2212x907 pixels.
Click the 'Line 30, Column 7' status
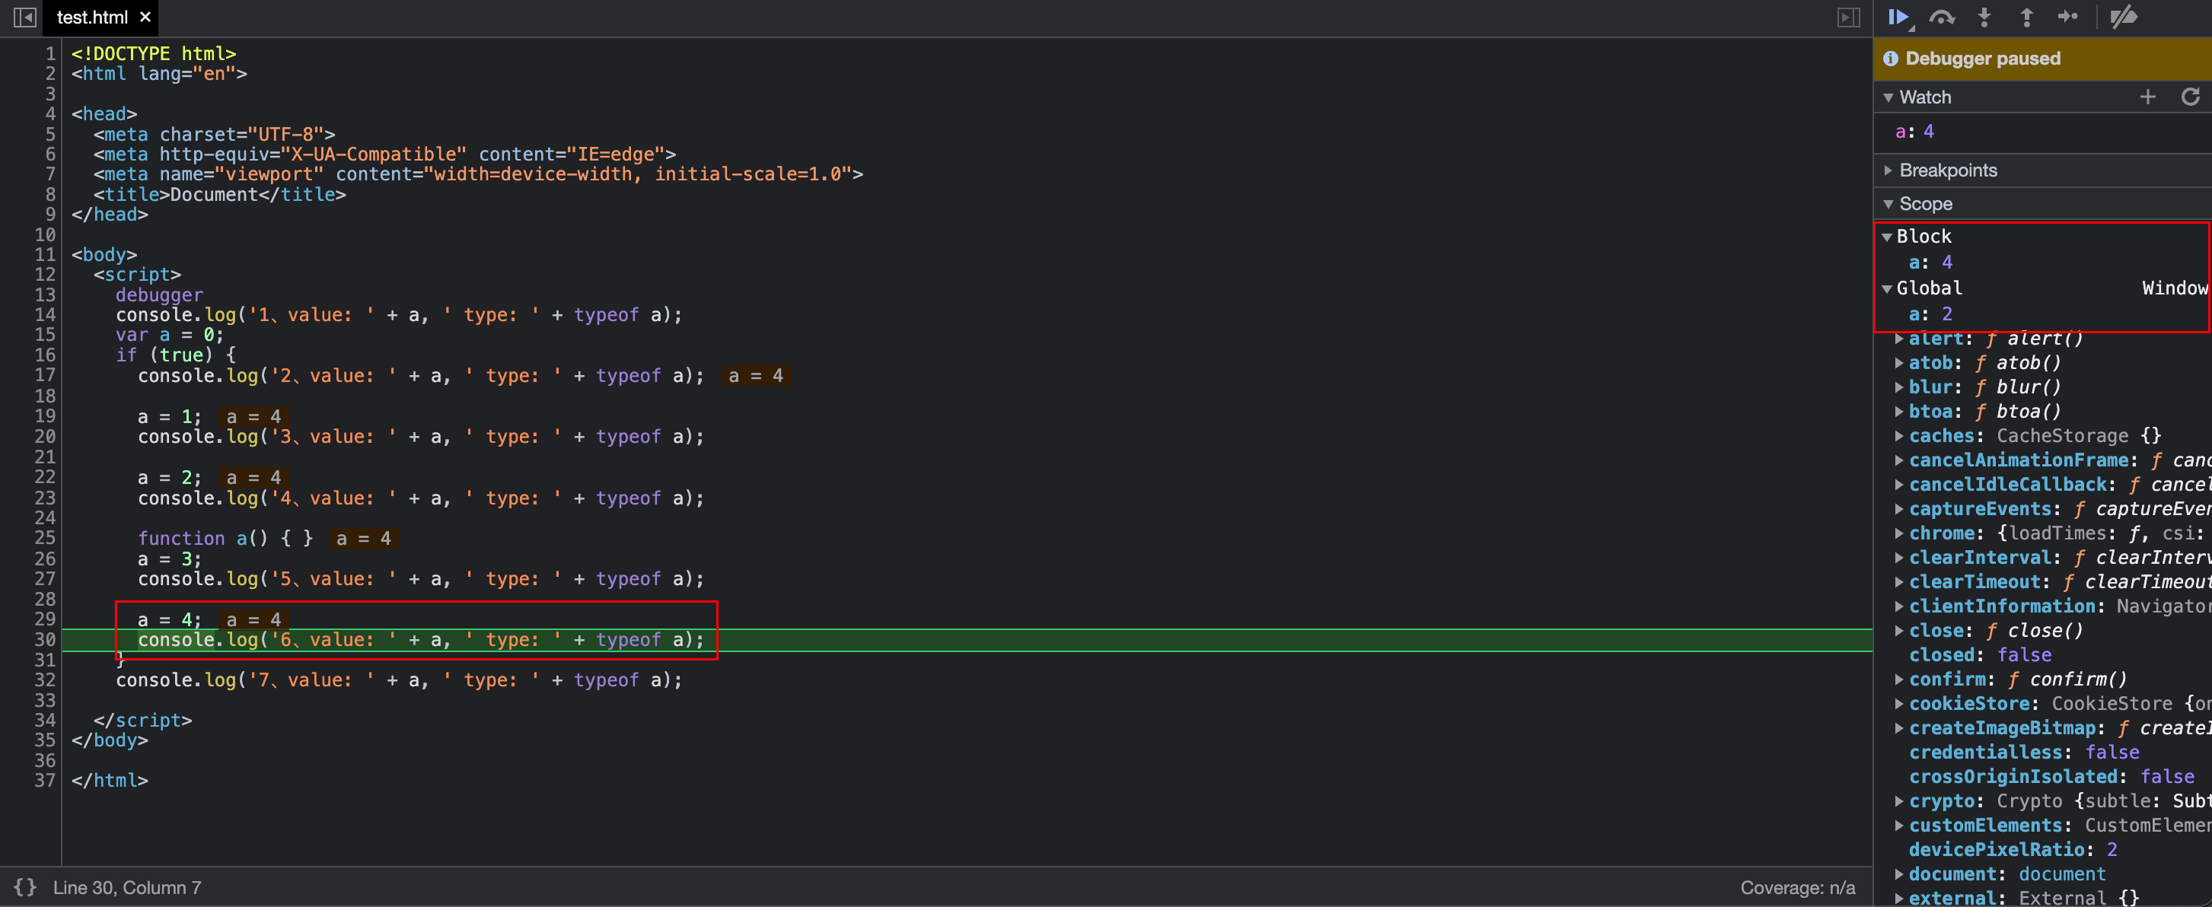[x=127, y=887]
